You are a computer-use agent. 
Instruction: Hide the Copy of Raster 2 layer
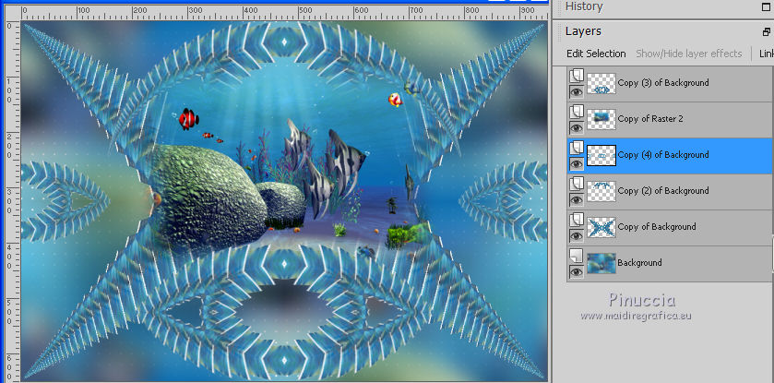click(x=577, y=128)
